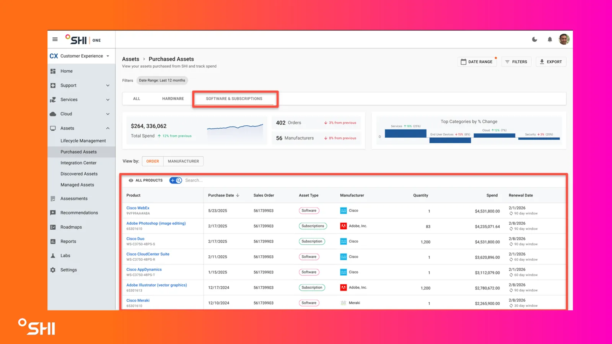612x344 pixels.
Task: Toggle dark mode moon icon
Action: [535, 39]
